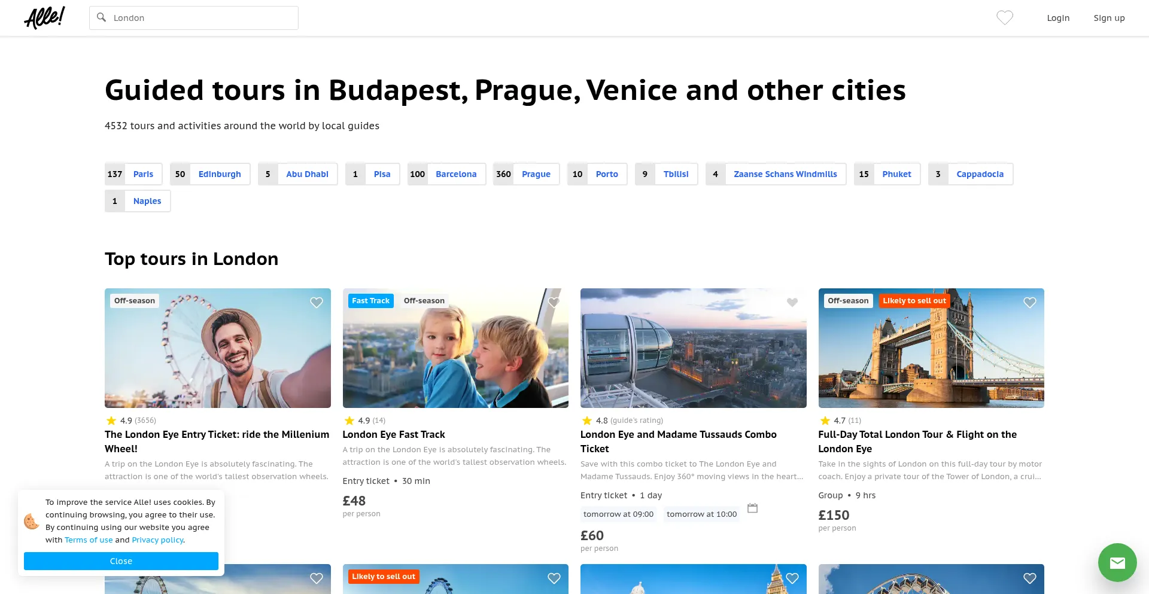This screenshot has width=1149, height=594.
Task: Click the 4.9 (3656) rating text
Action: point(138,421)
